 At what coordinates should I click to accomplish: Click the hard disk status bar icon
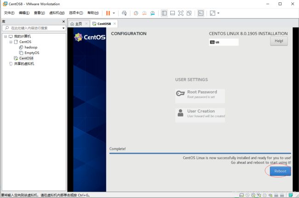point(241,195)
